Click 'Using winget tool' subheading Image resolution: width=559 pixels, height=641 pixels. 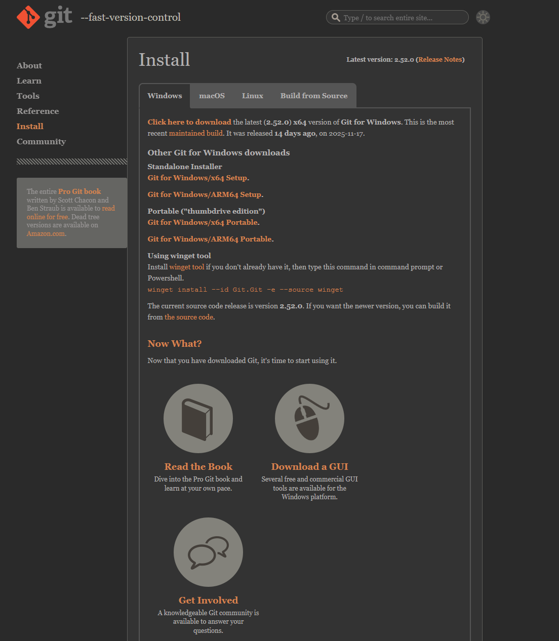point(179,256)
